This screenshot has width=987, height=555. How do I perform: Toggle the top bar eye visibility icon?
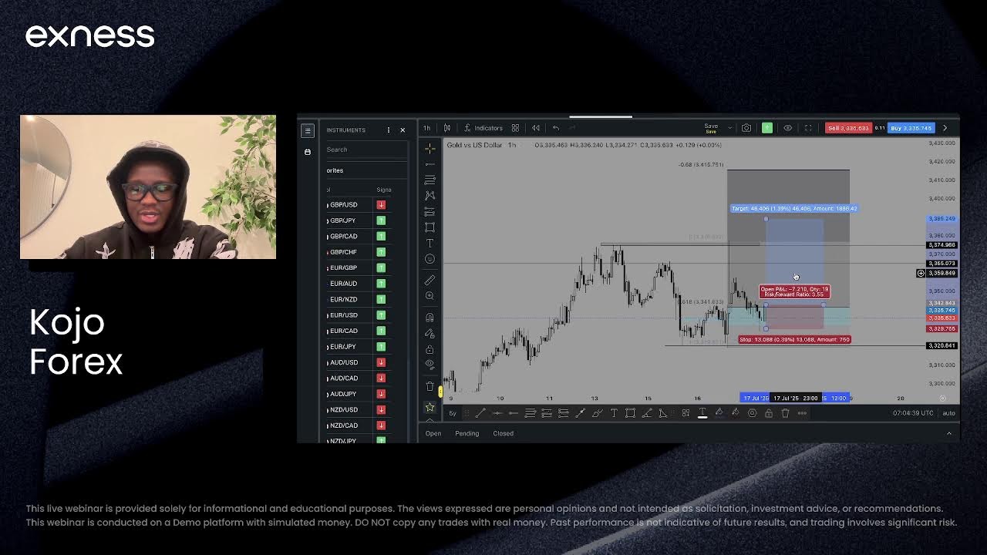pyautogui.click(x=787, y=128)
